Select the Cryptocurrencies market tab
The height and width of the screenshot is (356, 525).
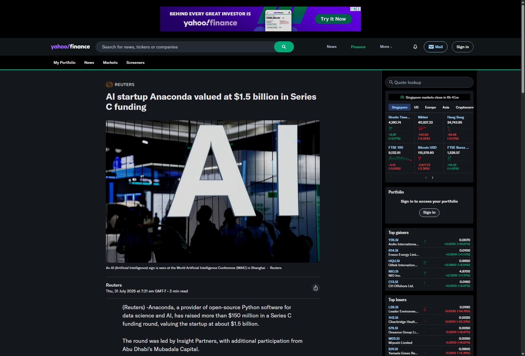pos(464,107)
